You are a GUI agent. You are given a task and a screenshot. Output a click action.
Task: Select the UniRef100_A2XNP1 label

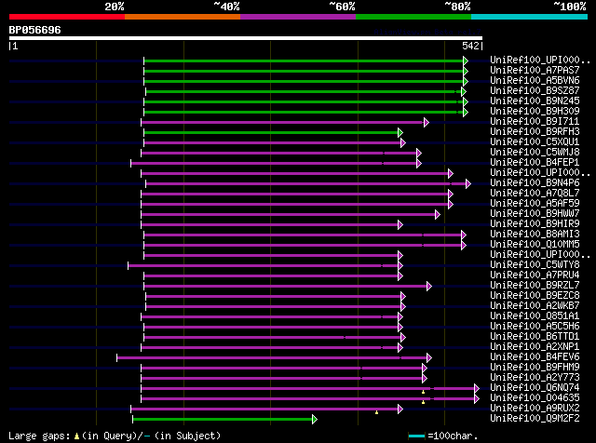[x=535, y=347]
